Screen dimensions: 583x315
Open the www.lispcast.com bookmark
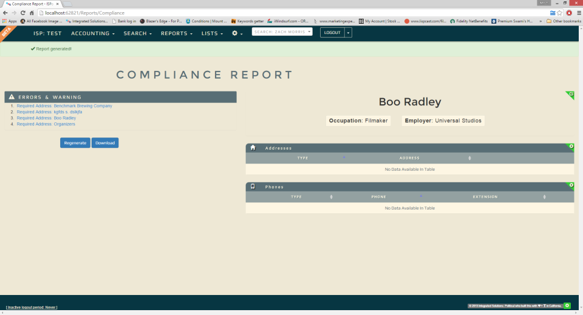(x=425, y=21)
